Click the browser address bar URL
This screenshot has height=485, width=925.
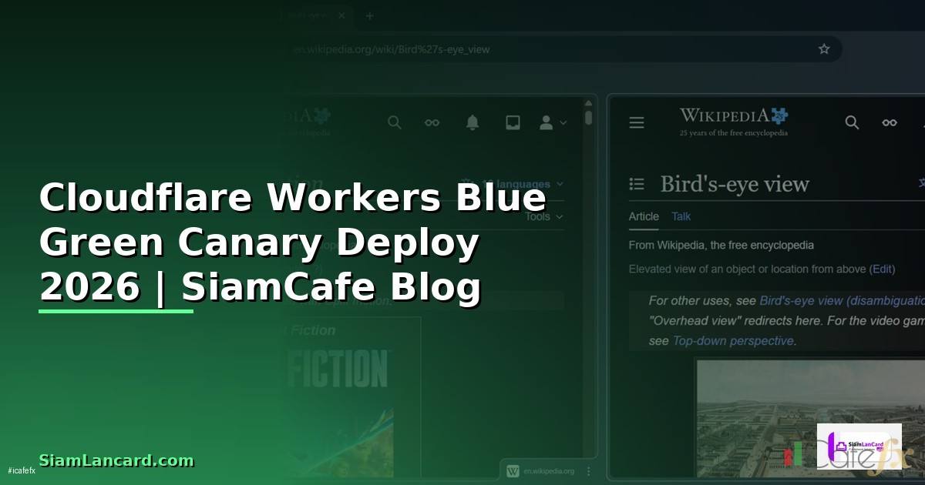(392, 49)
